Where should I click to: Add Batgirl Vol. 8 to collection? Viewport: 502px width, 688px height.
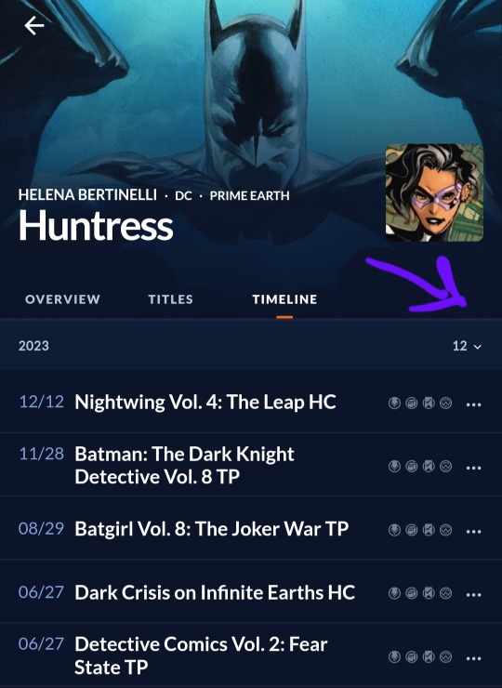coord(412,530)
